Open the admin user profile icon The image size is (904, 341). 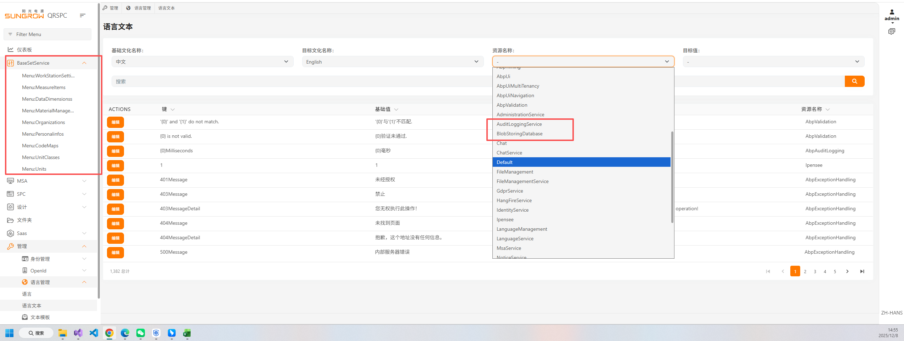[892, 12]
